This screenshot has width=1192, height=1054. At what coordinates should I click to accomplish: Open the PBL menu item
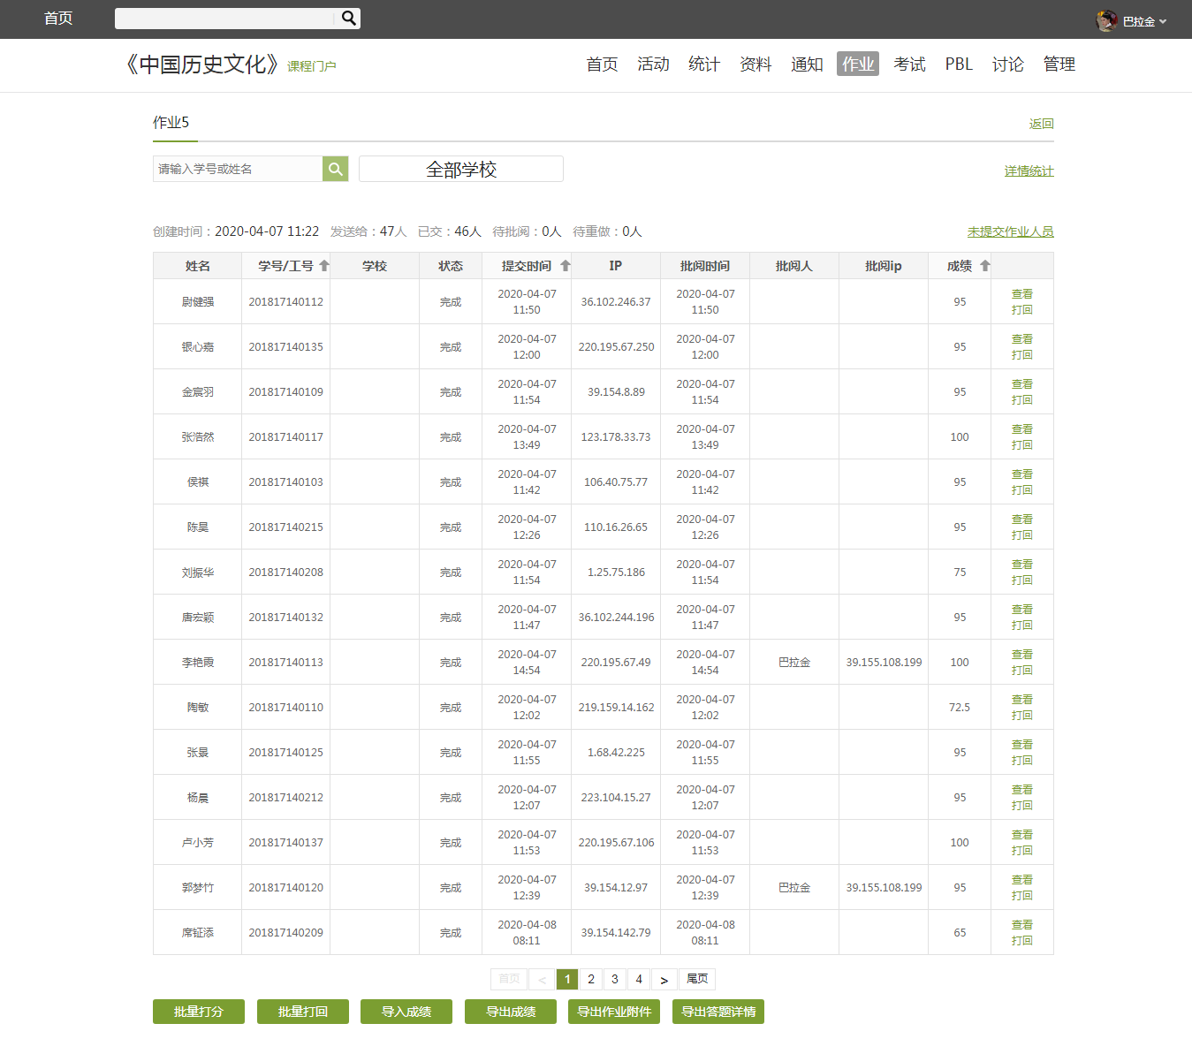pyautogui.click(x=959, y=64)
